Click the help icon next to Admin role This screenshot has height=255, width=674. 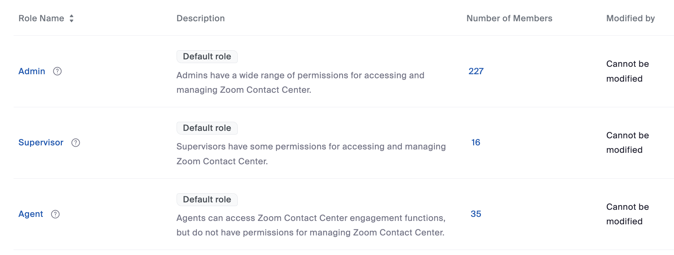(57, 71)
